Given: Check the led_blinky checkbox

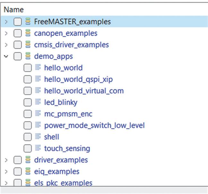Looking at the screenshot, I should point(28,102).
